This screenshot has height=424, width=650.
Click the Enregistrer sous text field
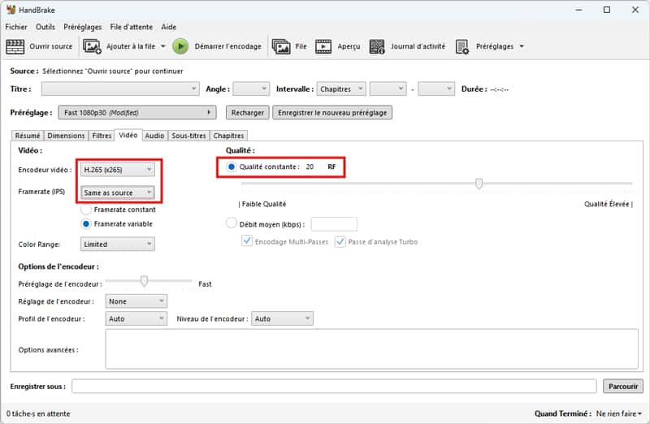[335, 386]
